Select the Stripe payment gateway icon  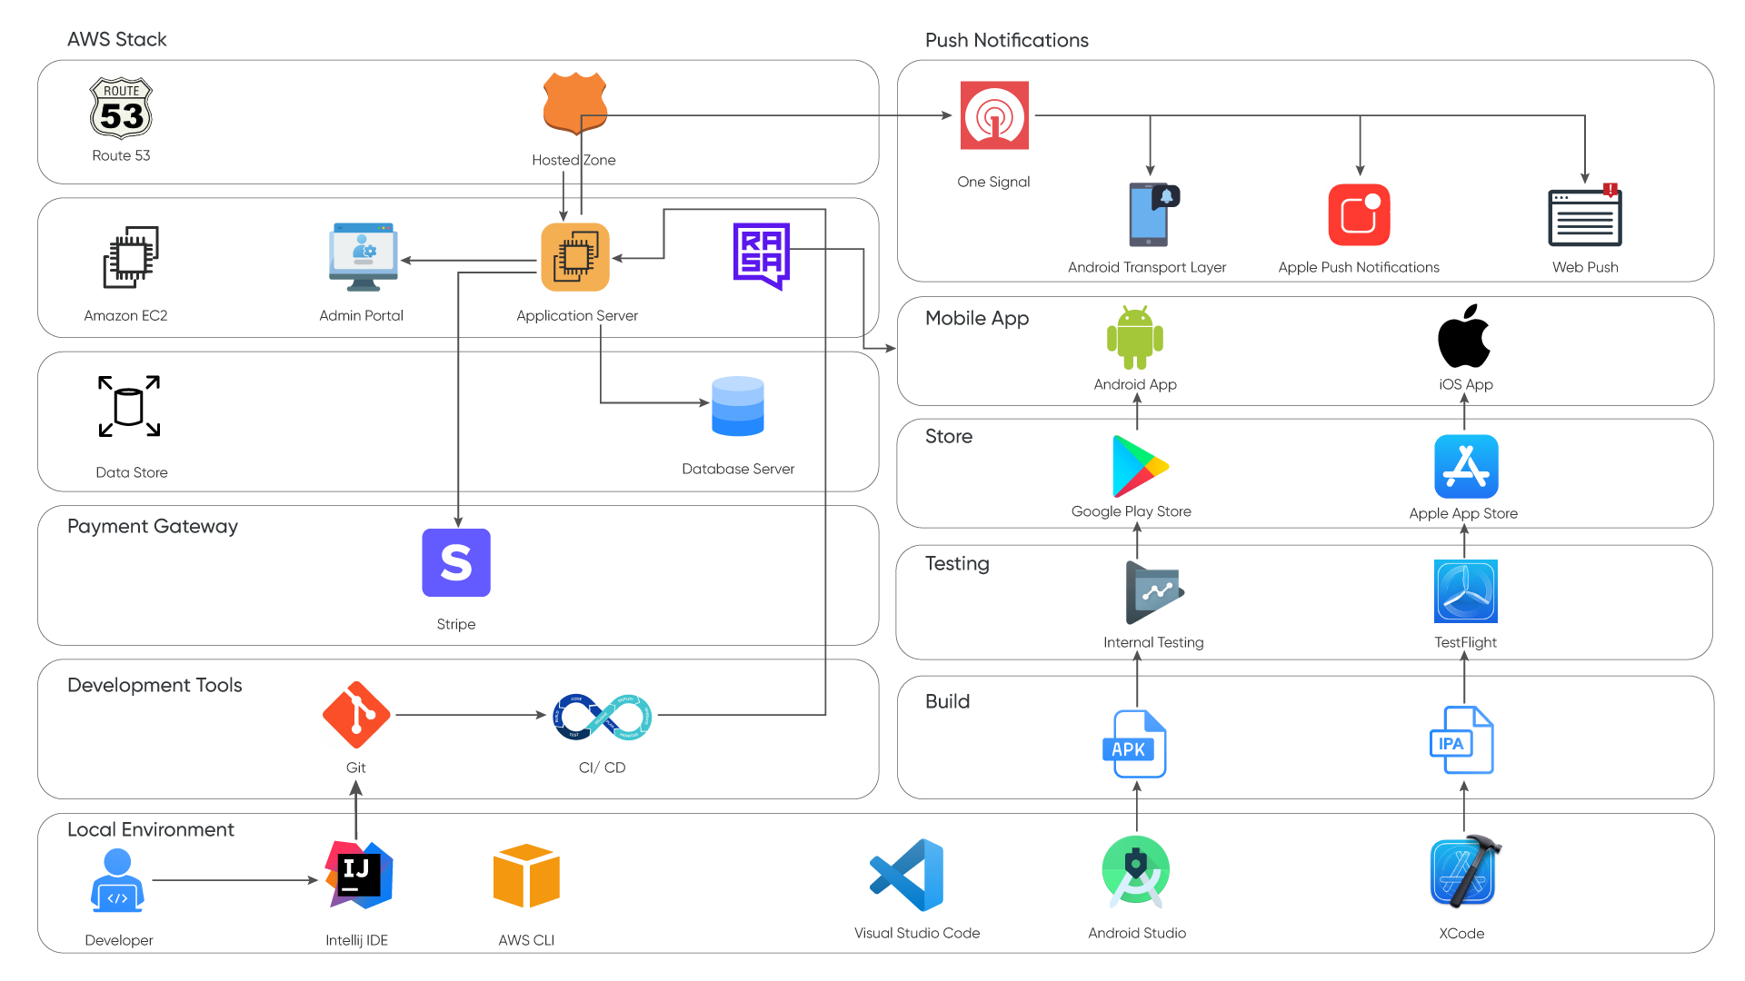[x=455, y=565]
